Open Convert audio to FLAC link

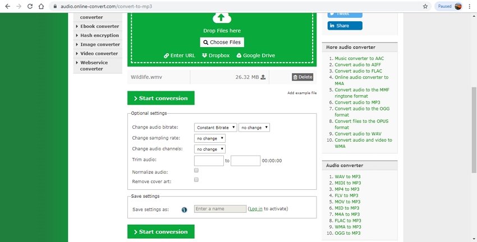359,71
